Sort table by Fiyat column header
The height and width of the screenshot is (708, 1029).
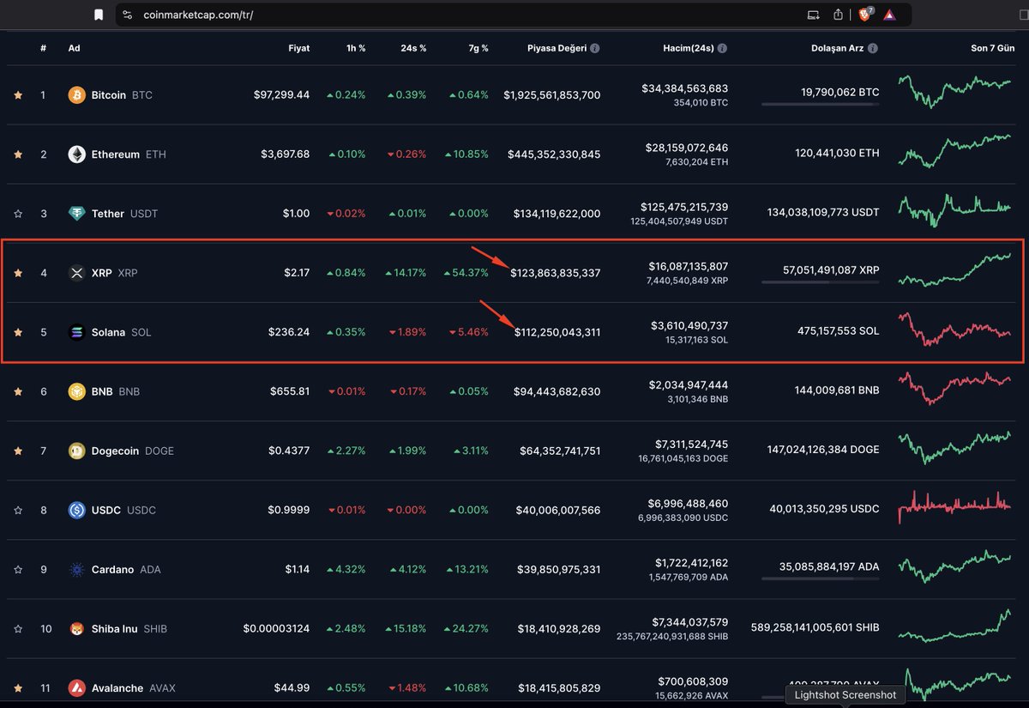(x=298, y=49)
